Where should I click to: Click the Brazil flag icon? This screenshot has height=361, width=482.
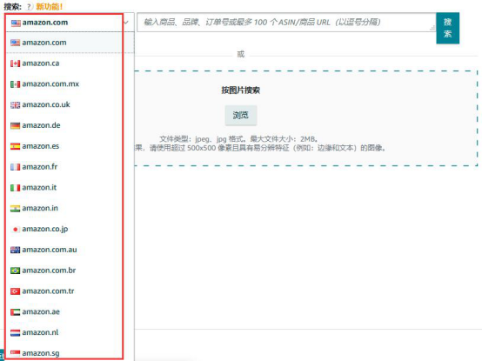(15, 271)
